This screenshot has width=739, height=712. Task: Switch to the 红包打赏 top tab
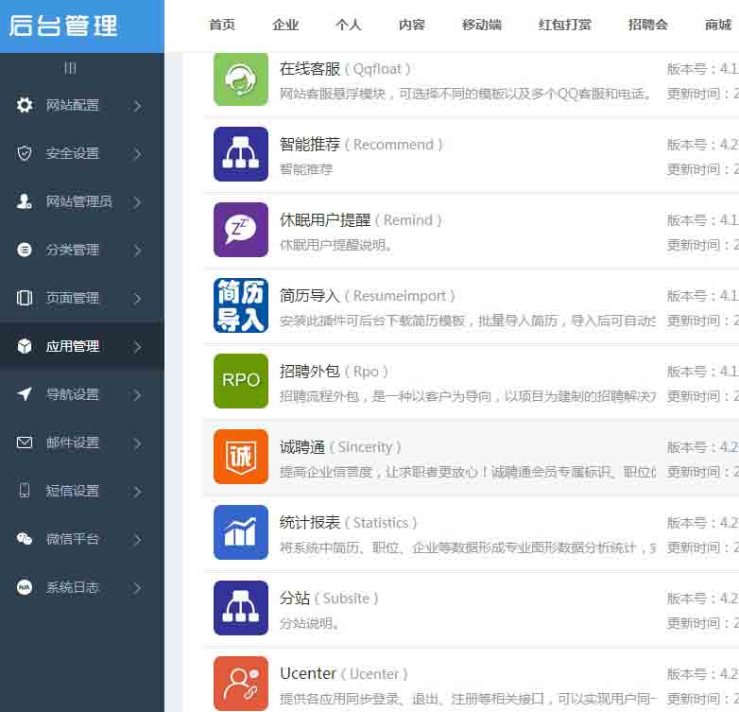[565, 25]
